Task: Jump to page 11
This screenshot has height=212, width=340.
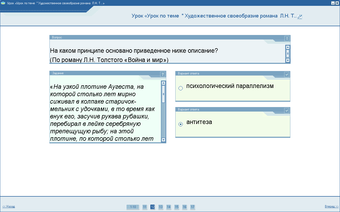Action: (145, 207)
